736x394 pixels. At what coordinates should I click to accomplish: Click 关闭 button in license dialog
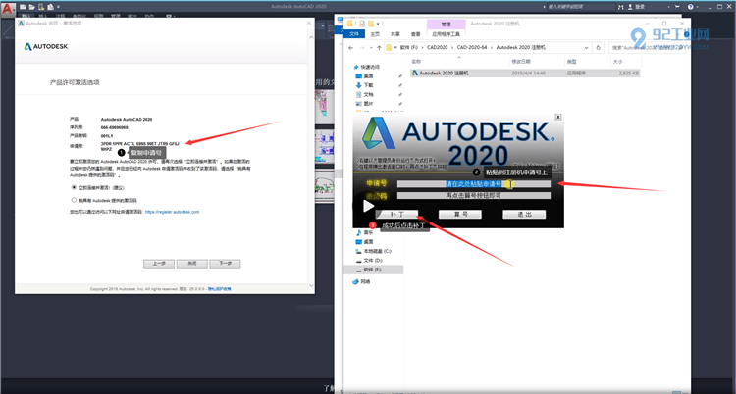pos(192,264)
